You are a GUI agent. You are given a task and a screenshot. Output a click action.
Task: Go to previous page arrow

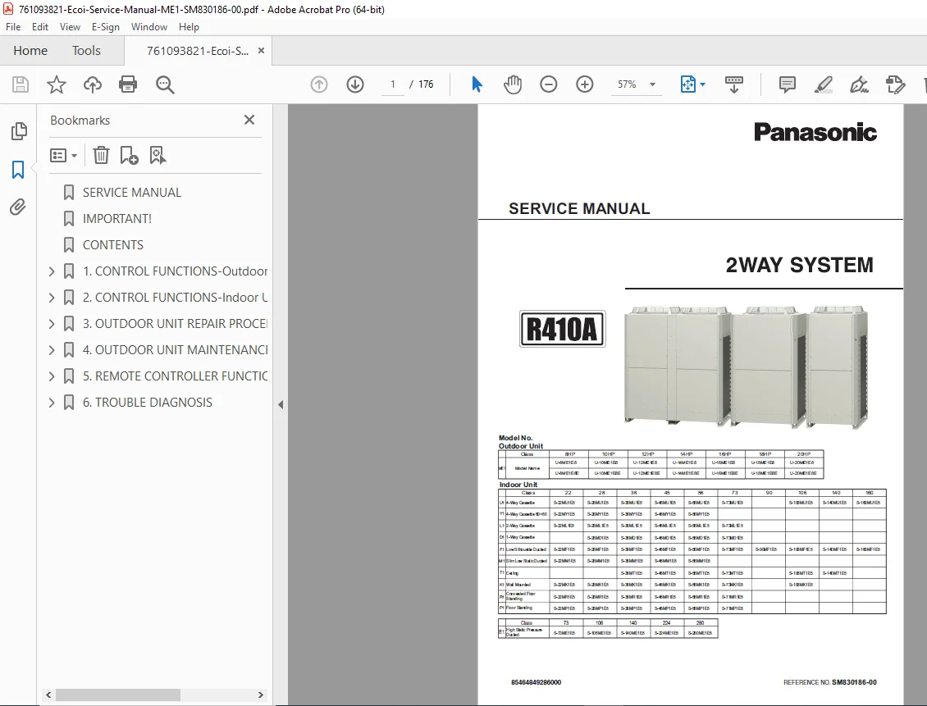click(x=318, y=84)
